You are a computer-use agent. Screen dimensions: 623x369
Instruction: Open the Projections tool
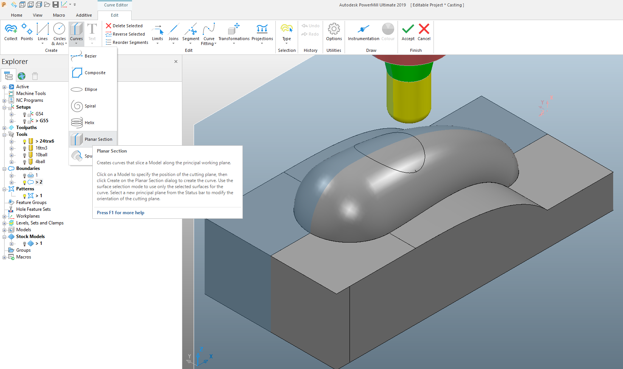(262, 33)
